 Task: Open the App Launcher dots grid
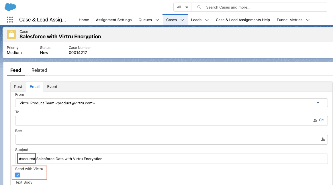(x=10, y=20)
